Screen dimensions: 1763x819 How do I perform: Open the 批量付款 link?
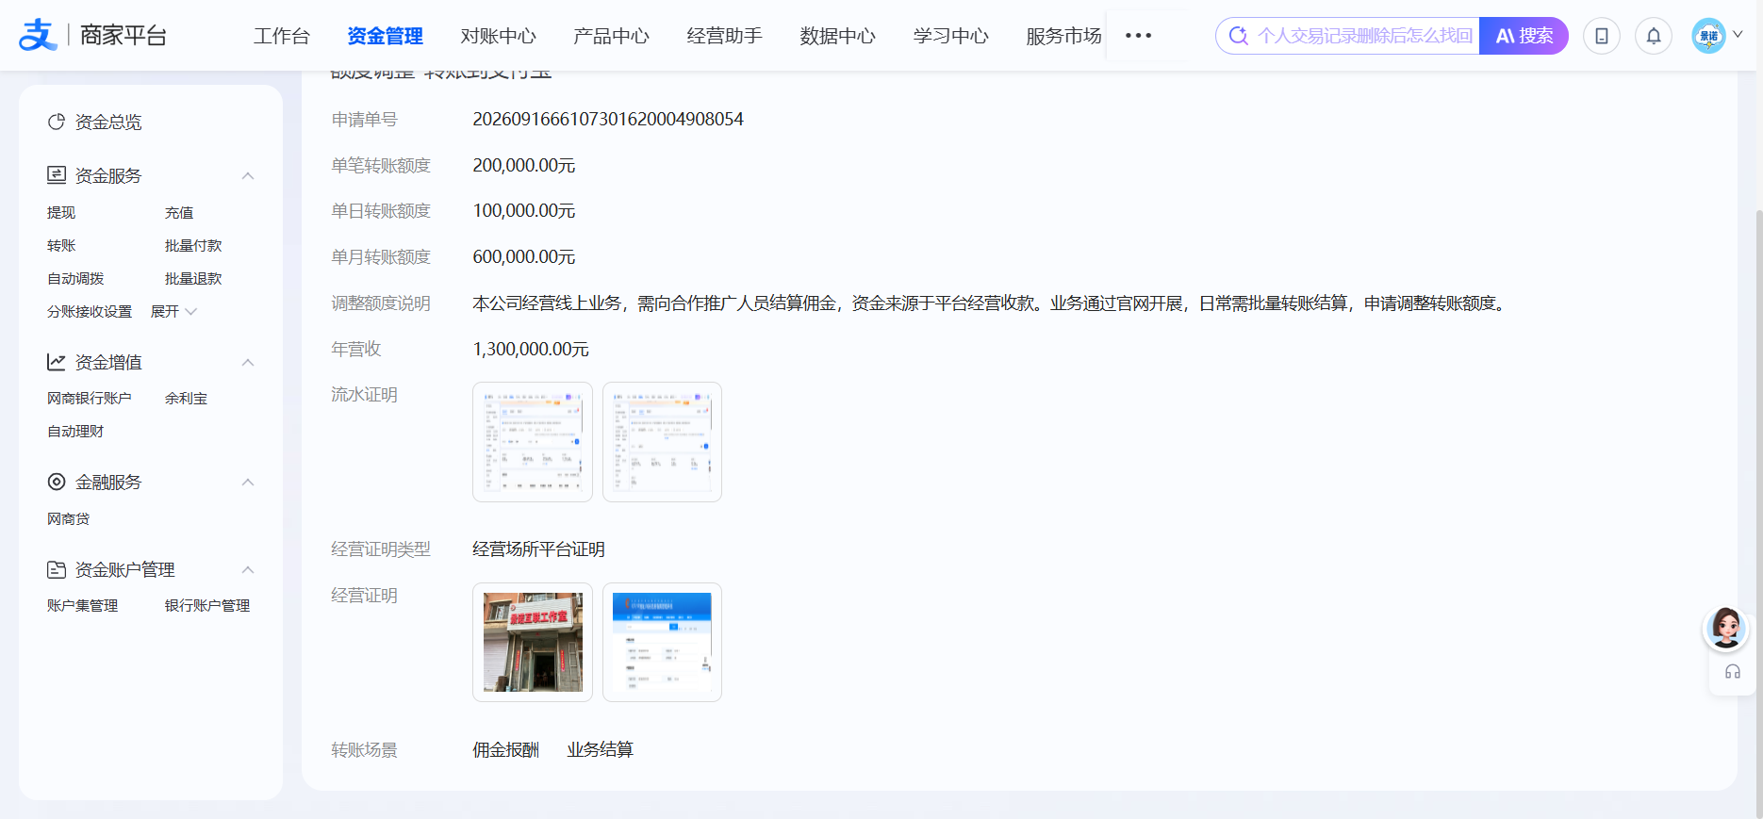pyautogui.click(x=193, y=245)
